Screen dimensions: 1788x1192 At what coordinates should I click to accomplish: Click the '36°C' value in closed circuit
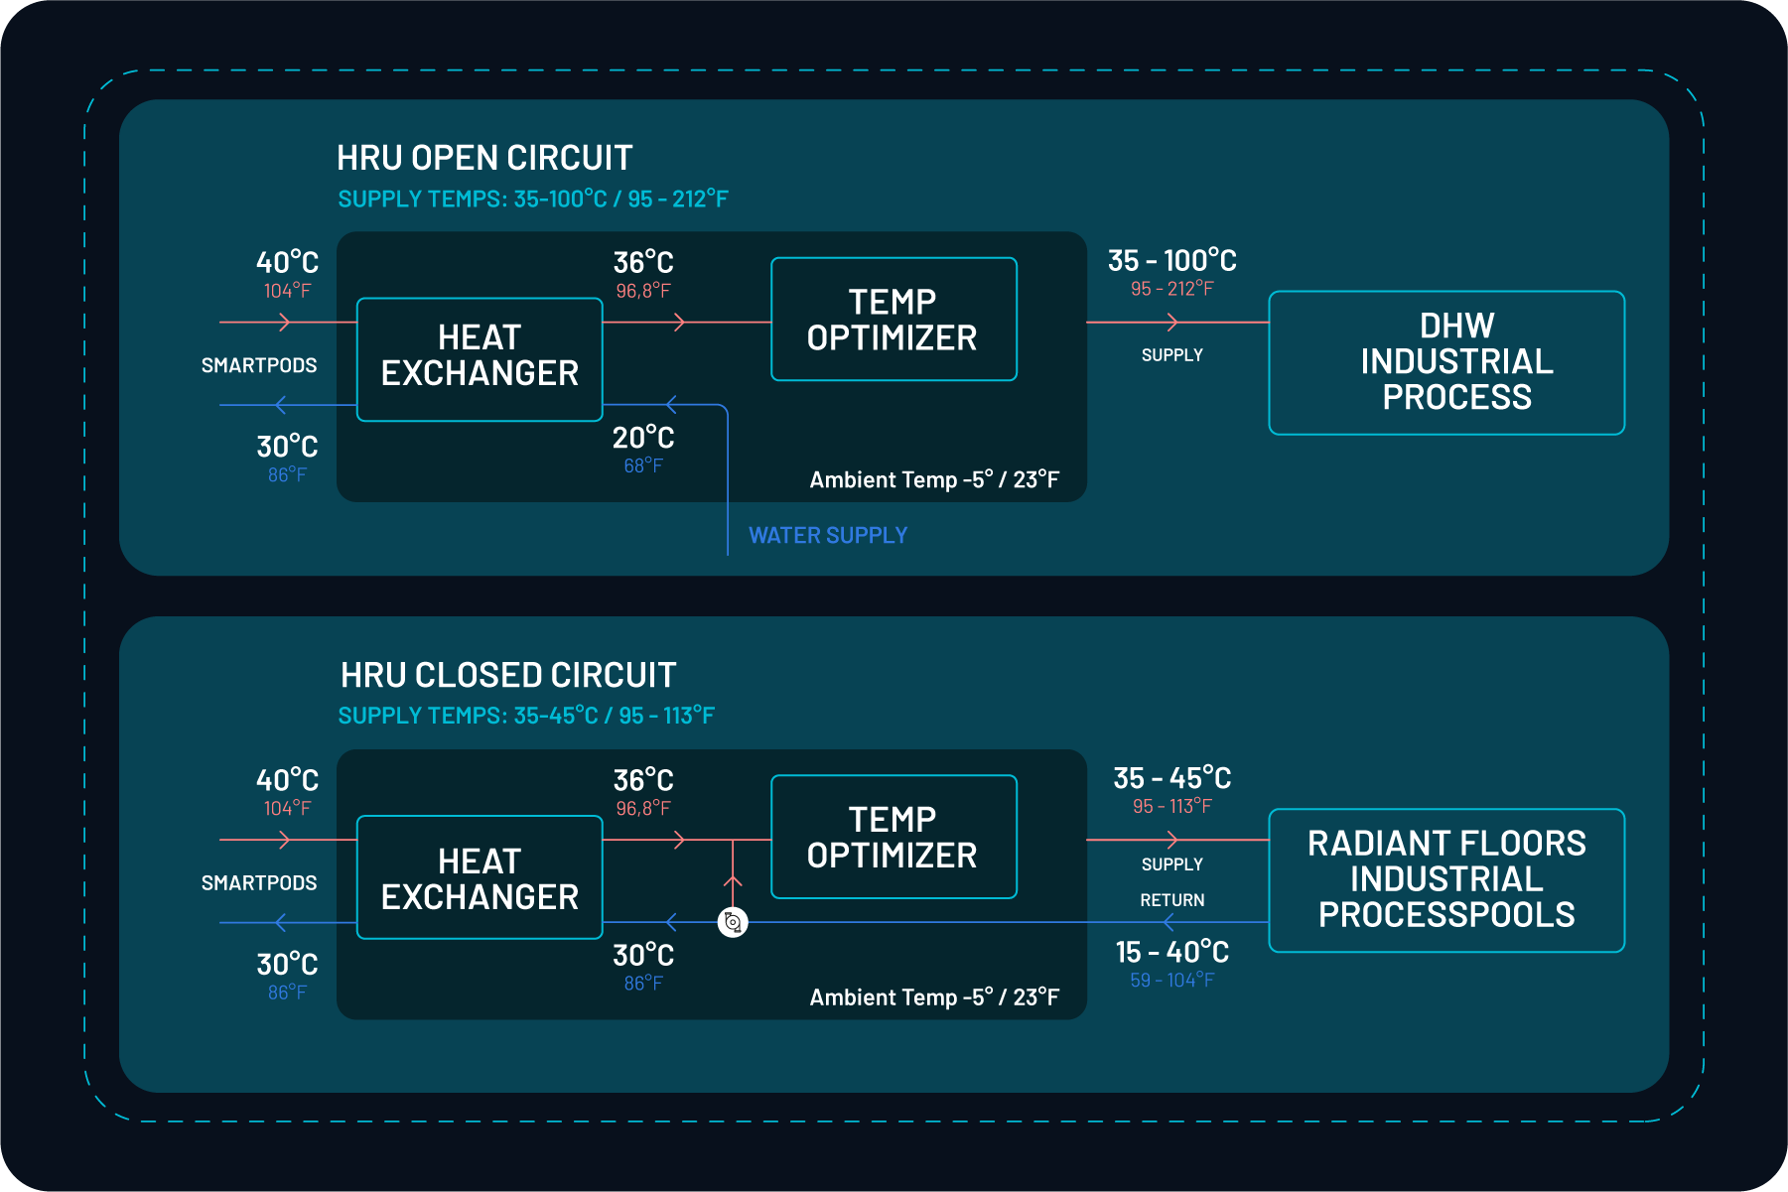click(x=643, y=780)
